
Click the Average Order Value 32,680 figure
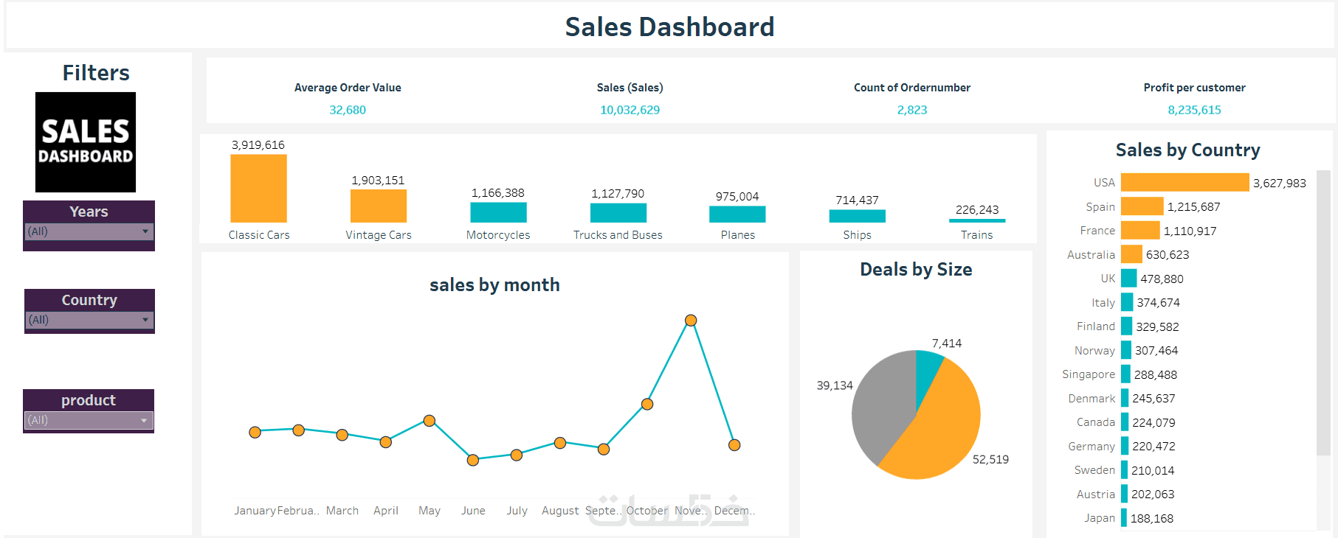pos(348,110)
